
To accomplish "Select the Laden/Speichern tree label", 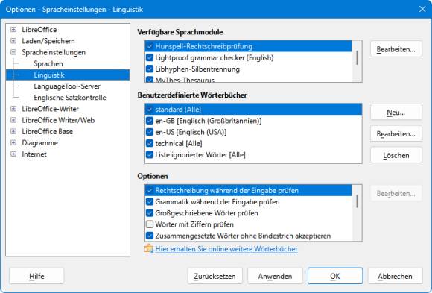I will (48, 41).
